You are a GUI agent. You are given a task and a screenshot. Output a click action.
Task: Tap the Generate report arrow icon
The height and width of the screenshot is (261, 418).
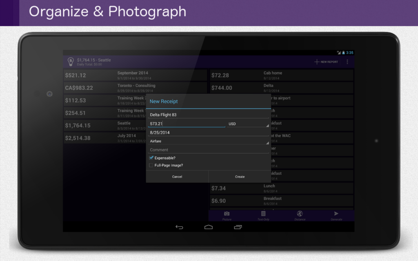click(x=336, y=214)
